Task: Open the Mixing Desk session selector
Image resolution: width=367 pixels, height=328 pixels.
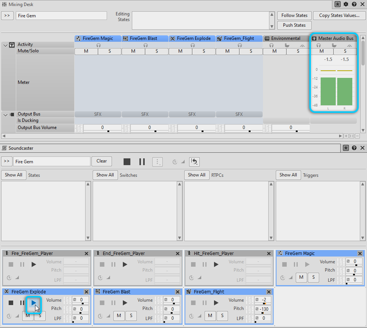Action: (x=8, y=16)
